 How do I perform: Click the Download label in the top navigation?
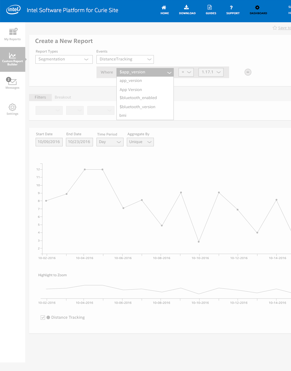tap(187, 13)
